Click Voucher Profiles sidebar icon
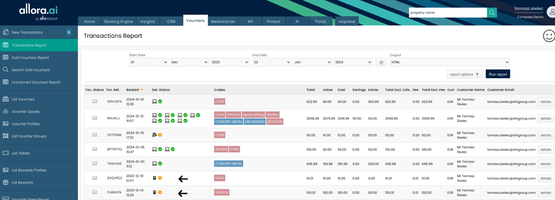555x200 pixels. pos(6,124)
